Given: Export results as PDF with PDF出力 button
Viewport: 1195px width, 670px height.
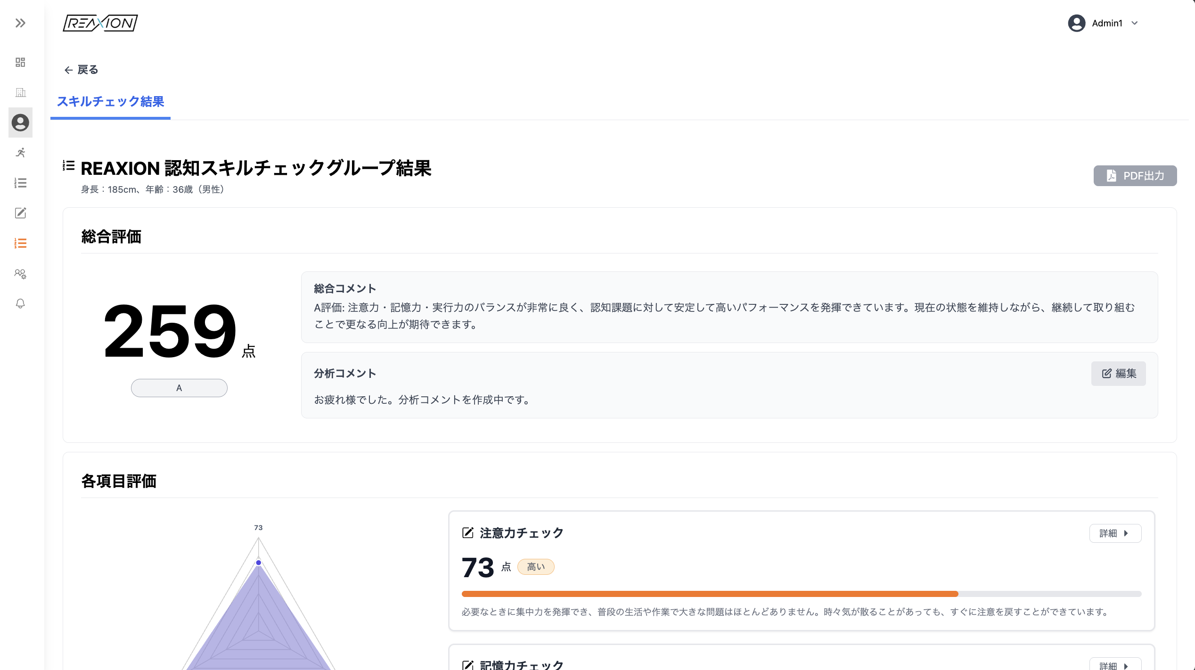Looking at the screenshot, I should (x=1135, y=175).
